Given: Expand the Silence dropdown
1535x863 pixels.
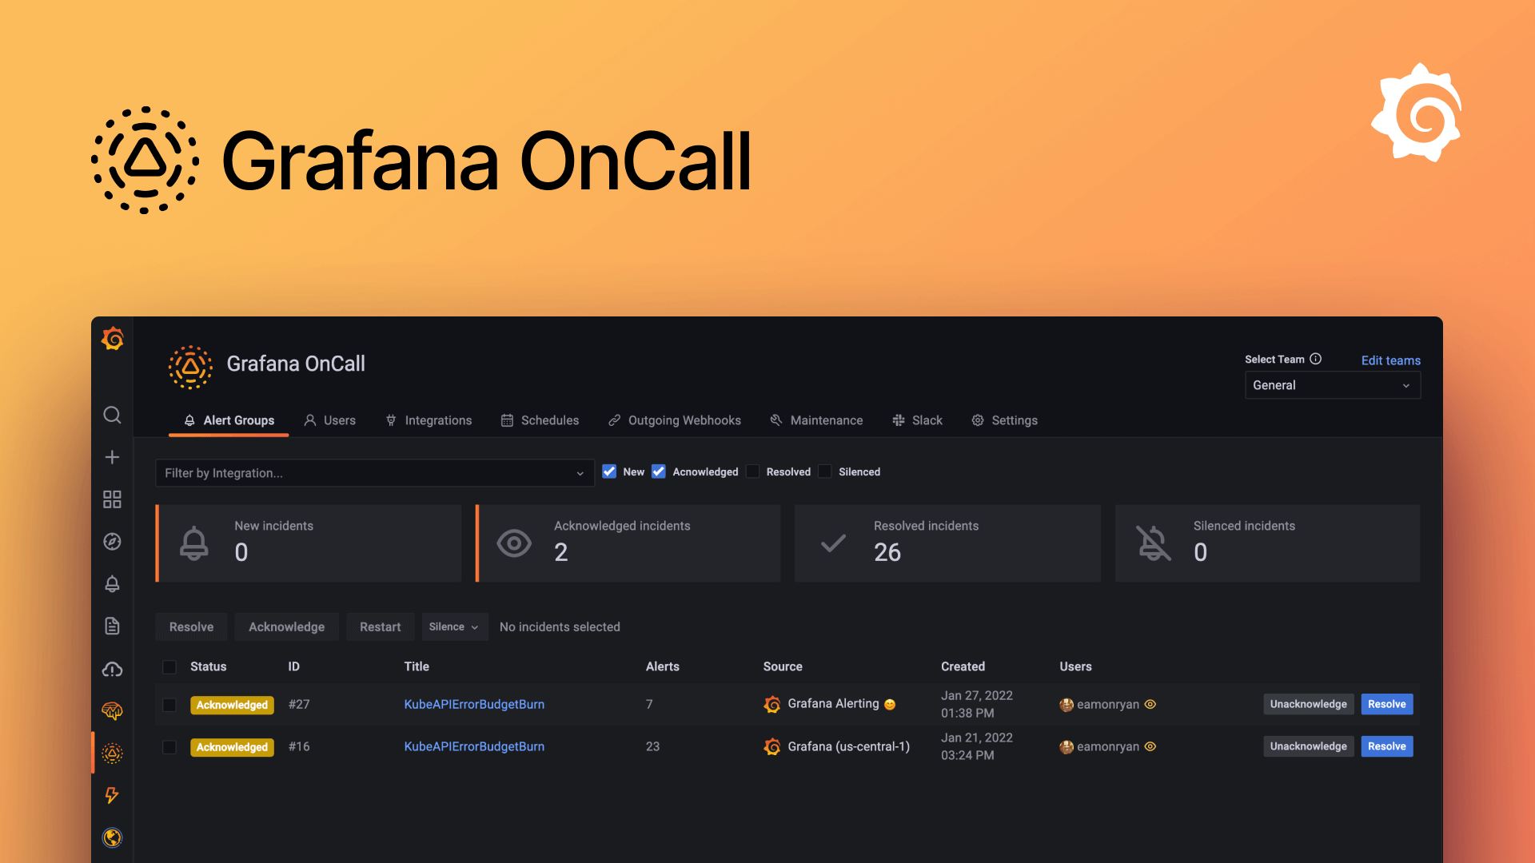Looking at the screenshot, I should point(454,626).
